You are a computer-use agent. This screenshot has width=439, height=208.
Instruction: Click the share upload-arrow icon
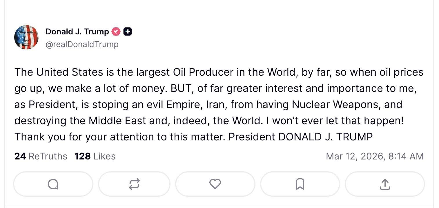click(x=384, y=184)
